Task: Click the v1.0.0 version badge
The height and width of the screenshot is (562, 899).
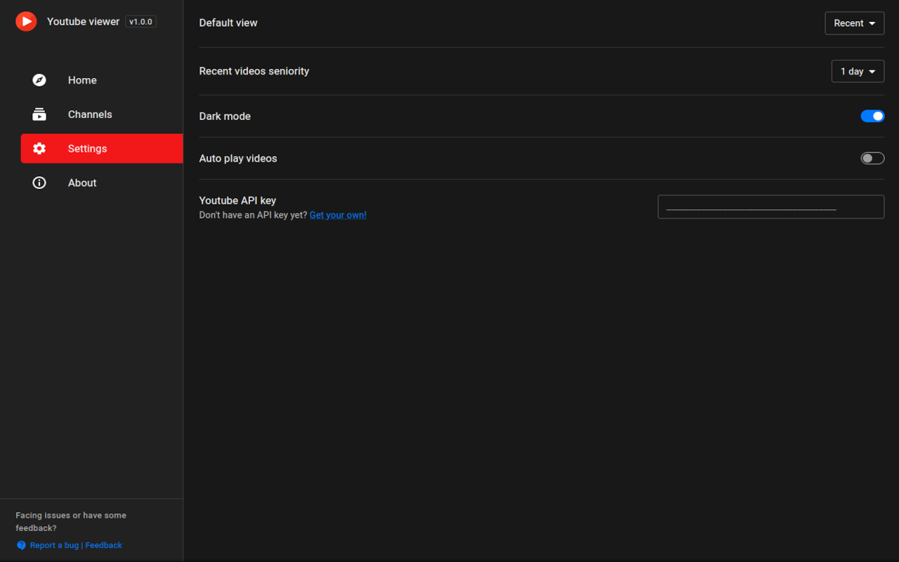Action: click(140, 22)
